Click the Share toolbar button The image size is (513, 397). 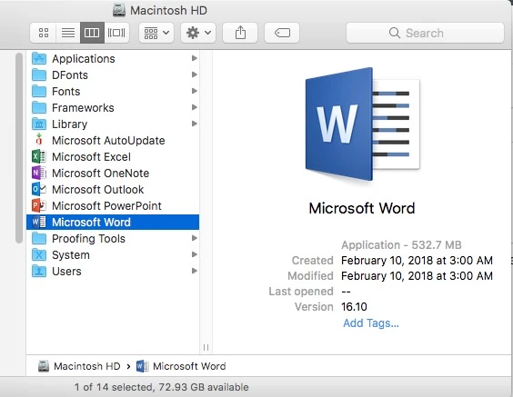tap(240, 33)
